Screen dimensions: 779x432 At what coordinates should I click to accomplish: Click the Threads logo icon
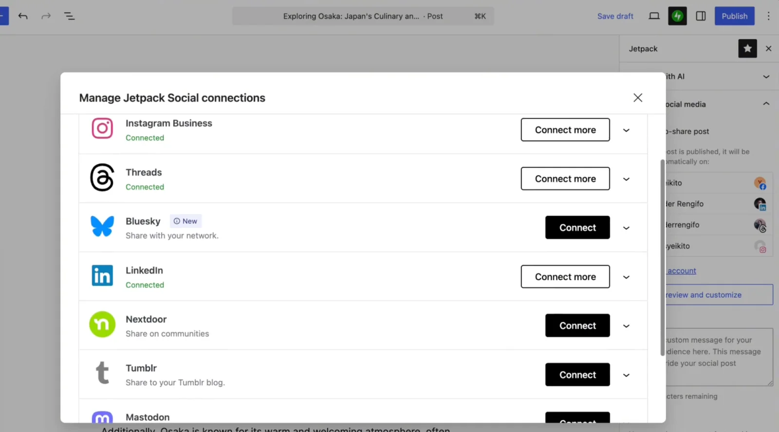(x=102, y=178)
